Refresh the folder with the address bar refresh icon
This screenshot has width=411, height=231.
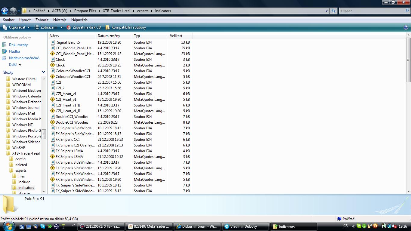click(x=333, y=11)
